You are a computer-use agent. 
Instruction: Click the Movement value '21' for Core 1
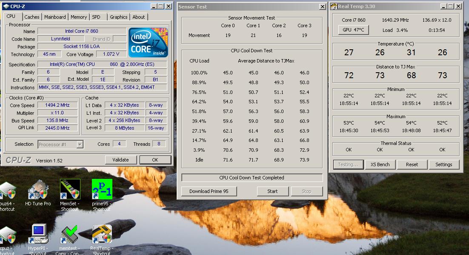(253, 35)
